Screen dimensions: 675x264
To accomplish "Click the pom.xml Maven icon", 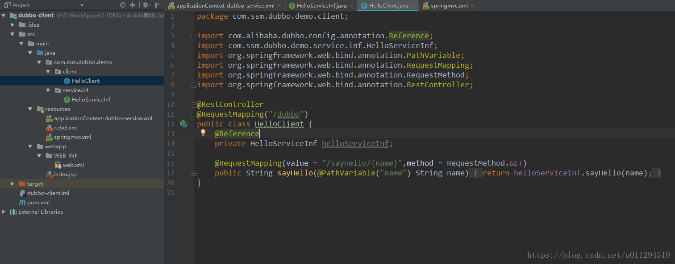I will (22, 202).
